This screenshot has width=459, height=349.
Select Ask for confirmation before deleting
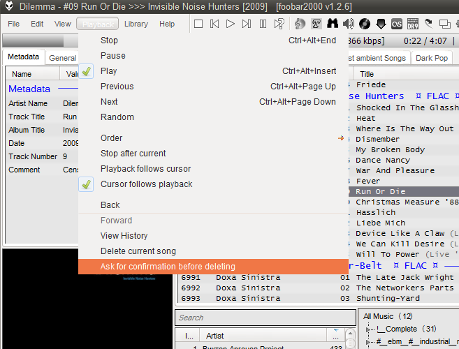click(x=168, y=267)
